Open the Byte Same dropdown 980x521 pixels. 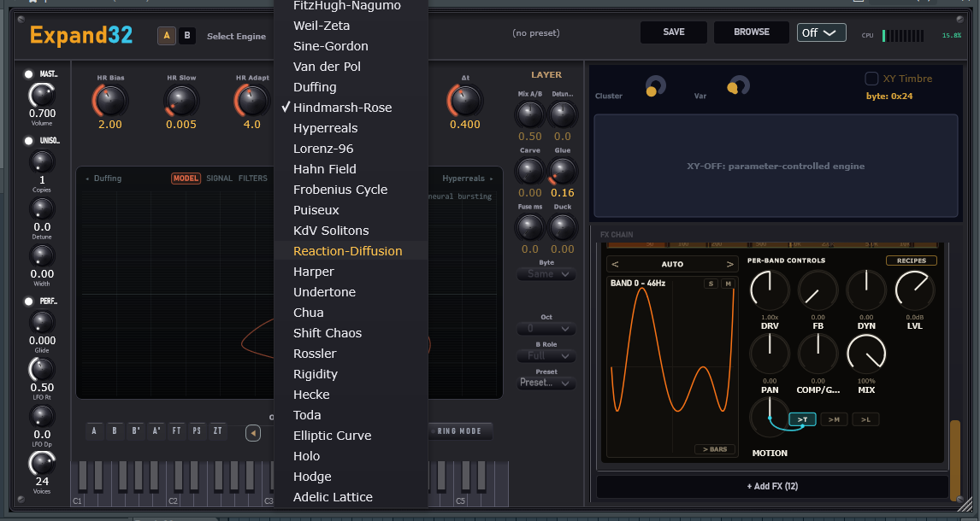[x=546, y=274]
